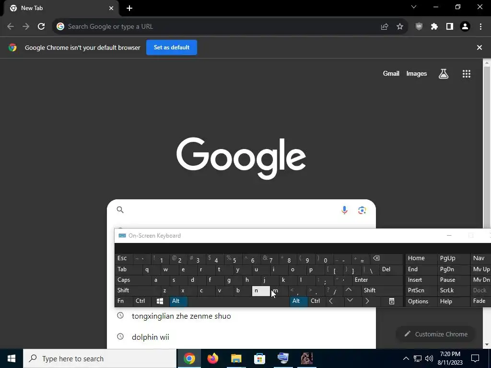Dismiss the default browser notification bar
Screen dimensions: 491x368
point(479,47)
